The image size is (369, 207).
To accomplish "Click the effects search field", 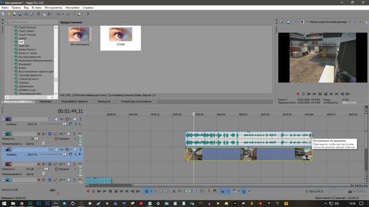I will [x=31, y=22].
